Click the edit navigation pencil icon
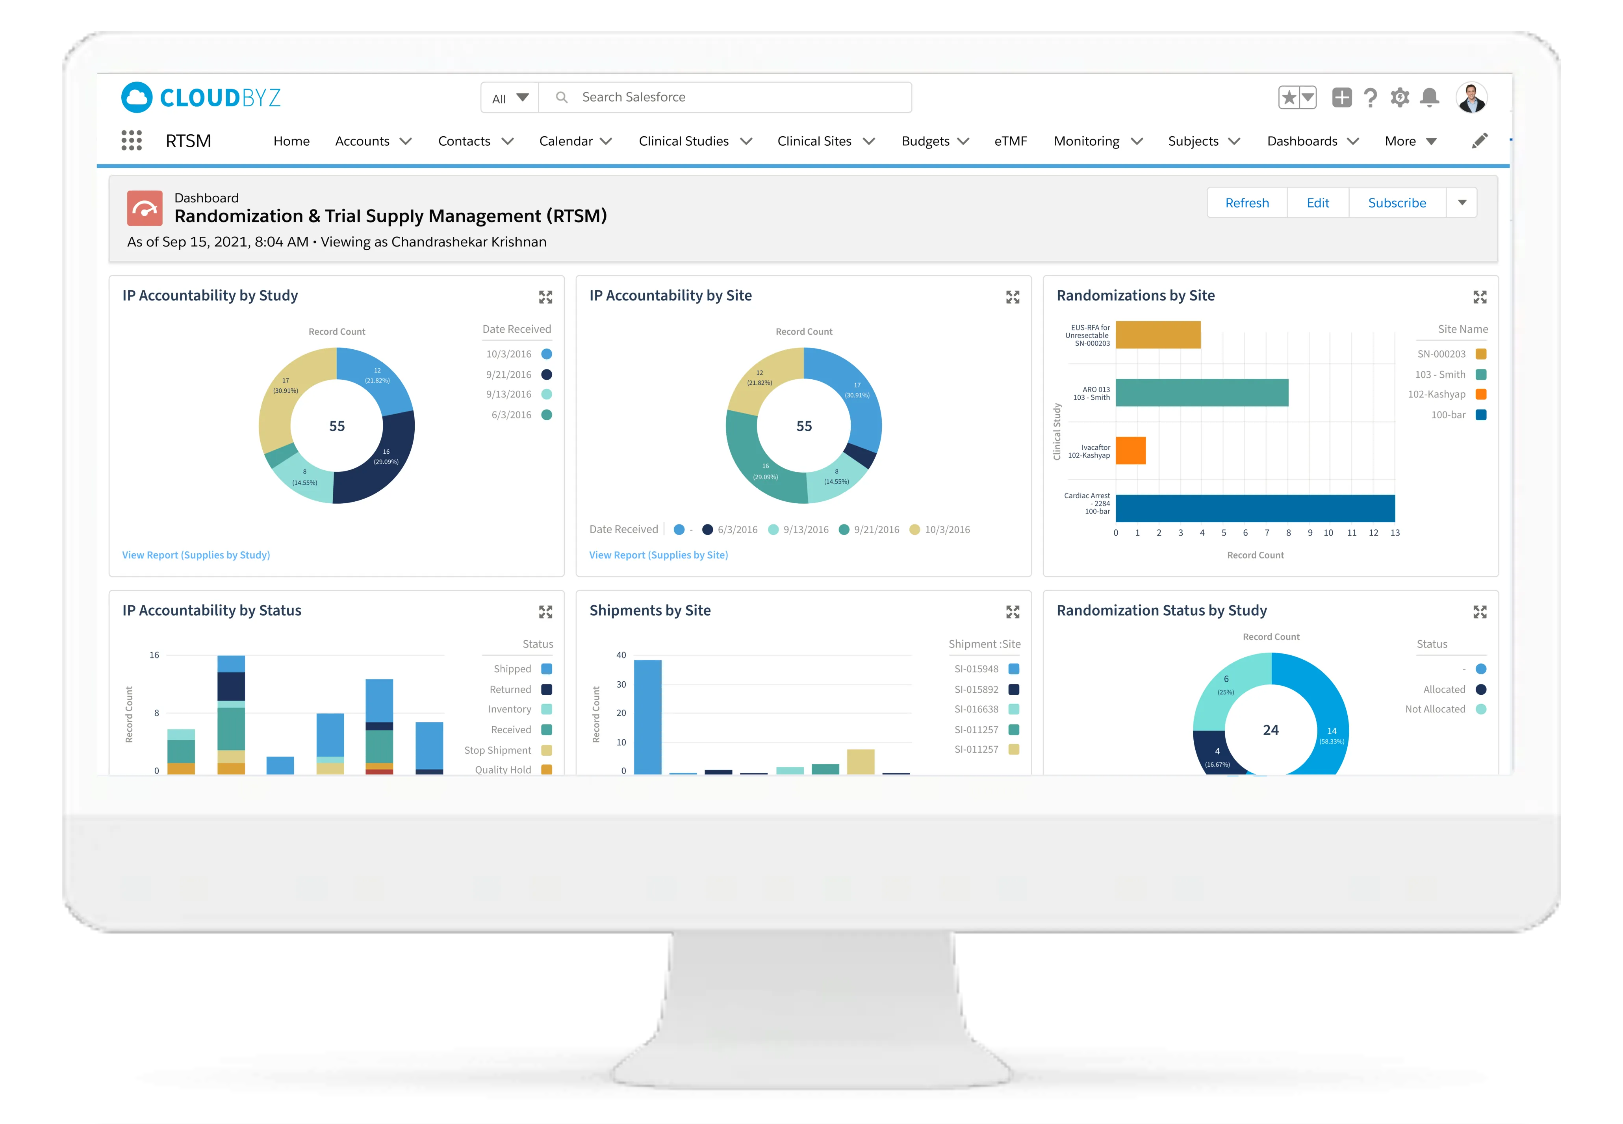The height and width of the screenshot is (1124, 1623). click(x=1479, y=141)
